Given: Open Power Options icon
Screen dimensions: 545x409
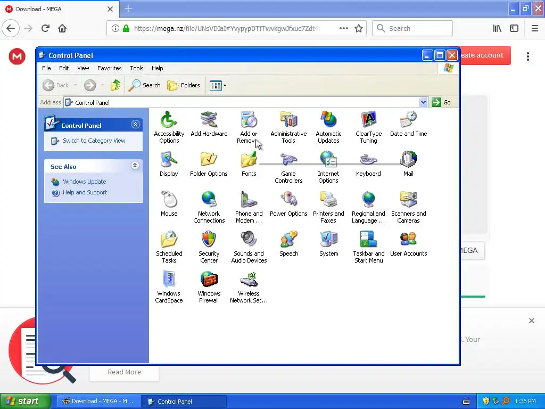Looking at the screenshot, I should (288, 204).
